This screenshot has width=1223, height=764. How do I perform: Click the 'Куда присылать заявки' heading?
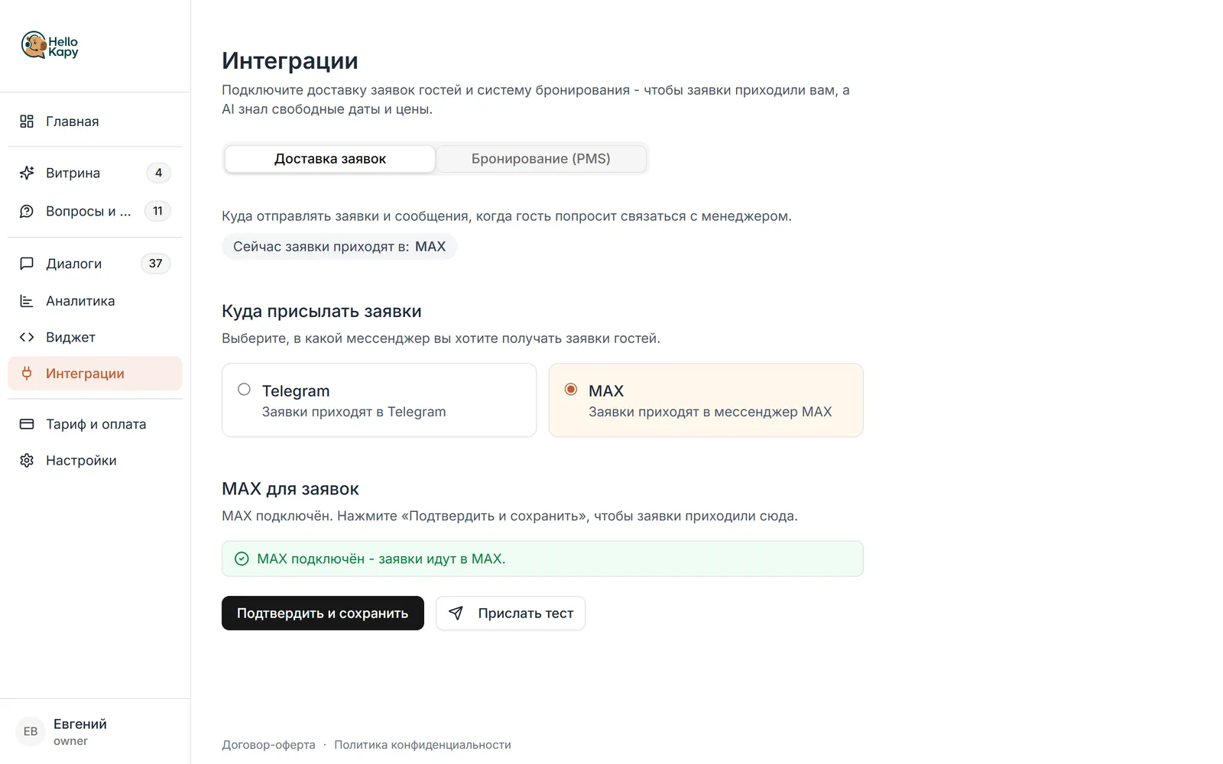[x=322, y=312]
